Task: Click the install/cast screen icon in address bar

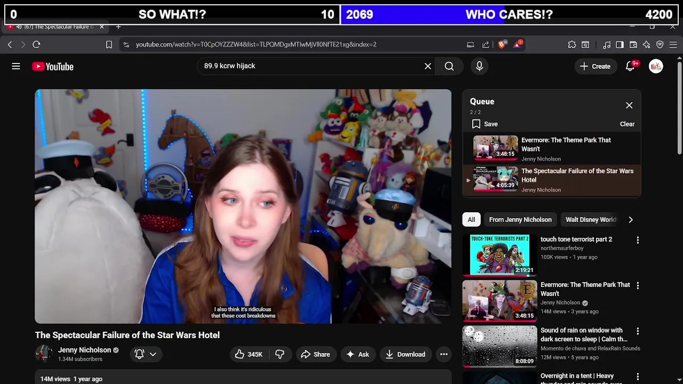Action: pos(470,45)
